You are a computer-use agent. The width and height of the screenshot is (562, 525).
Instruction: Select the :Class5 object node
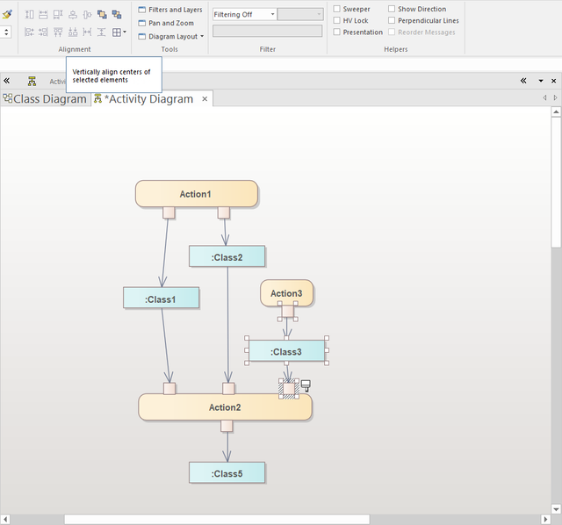227,473
